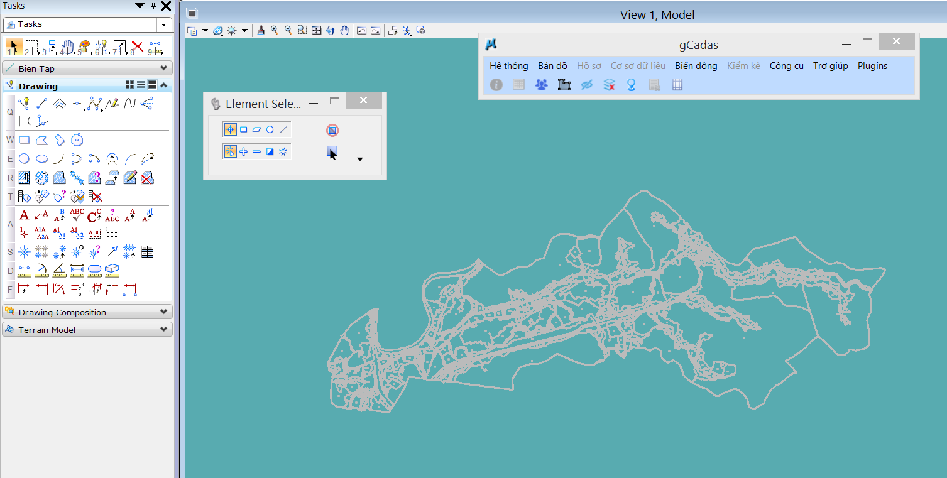Set selection mode to Add
Viewport: 947px width, 478px height.
pos(243,151)
